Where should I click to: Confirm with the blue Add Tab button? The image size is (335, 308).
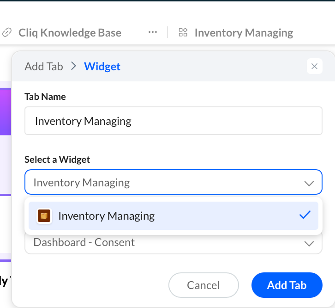287,285
